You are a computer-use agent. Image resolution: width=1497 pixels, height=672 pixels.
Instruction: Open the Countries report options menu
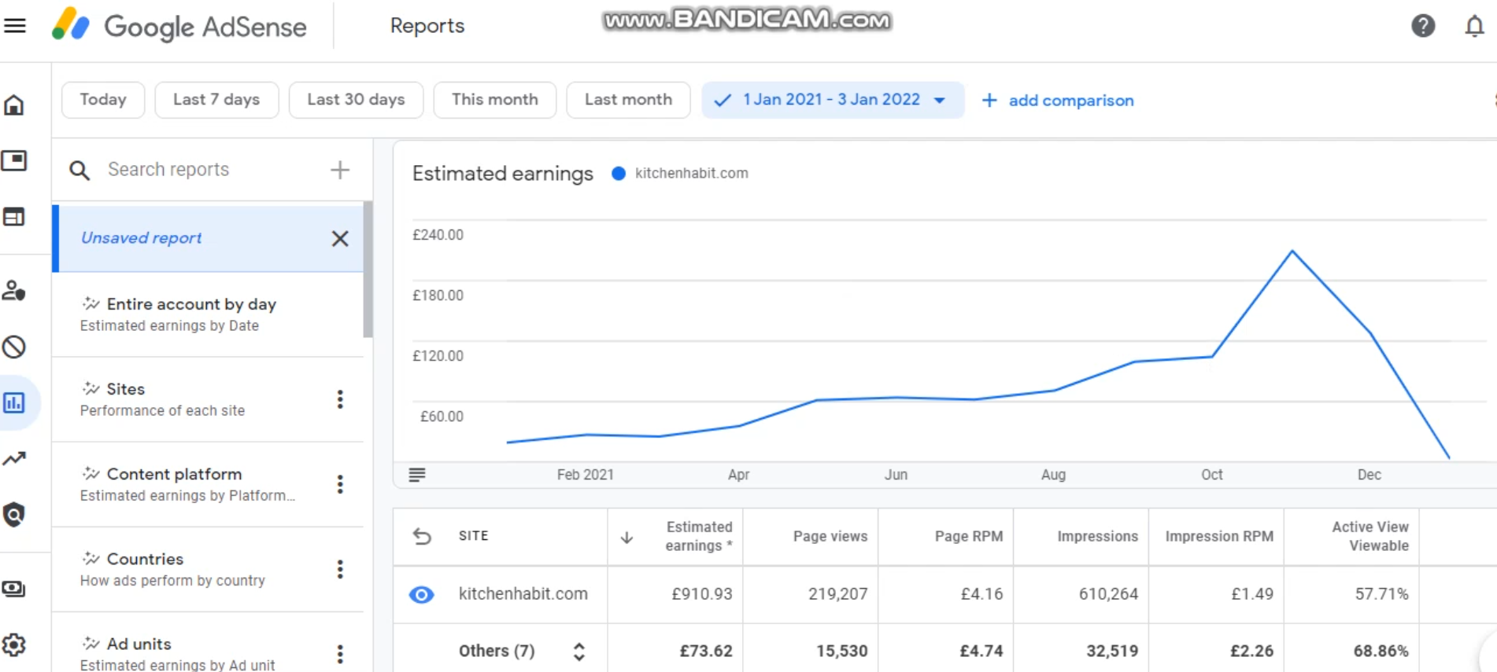(340, 569)
